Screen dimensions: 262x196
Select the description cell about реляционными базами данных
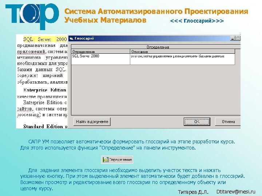[x=182, y=59]
